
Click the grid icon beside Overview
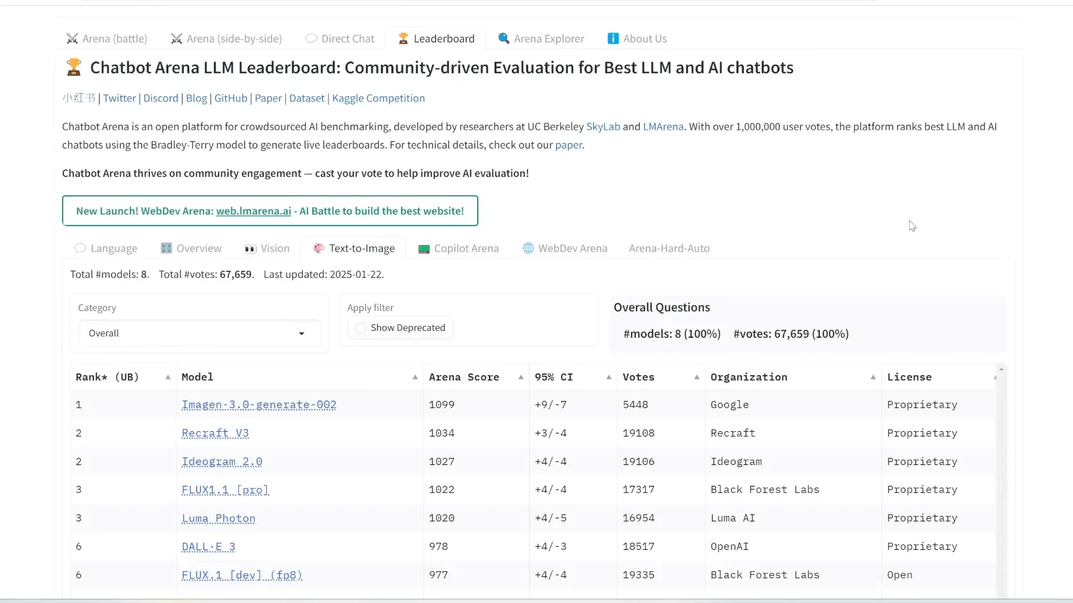point(166,248)
